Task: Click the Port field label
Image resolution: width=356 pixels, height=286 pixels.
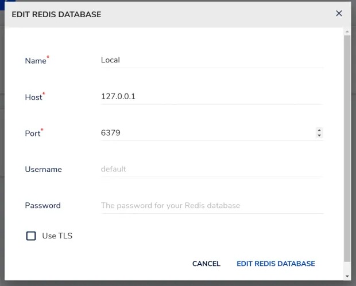Action: click(x=33, y=134)
